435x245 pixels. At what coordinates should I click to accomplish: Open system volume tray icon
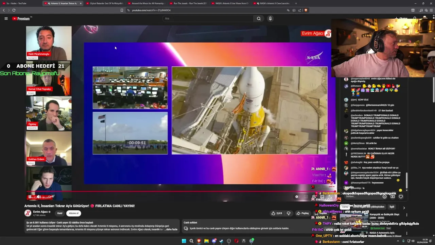click(413, 241)
